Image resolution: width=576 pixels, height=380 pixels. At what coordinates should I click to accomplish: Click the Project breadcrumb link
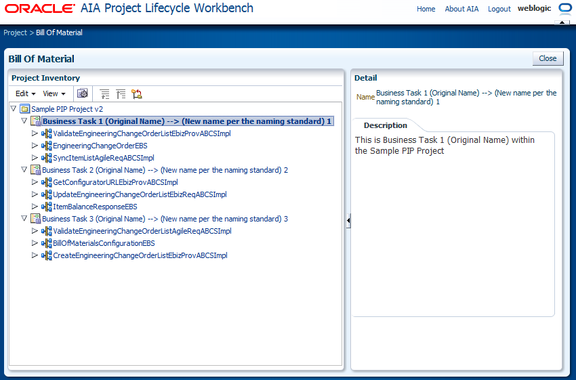coord(15,33)
